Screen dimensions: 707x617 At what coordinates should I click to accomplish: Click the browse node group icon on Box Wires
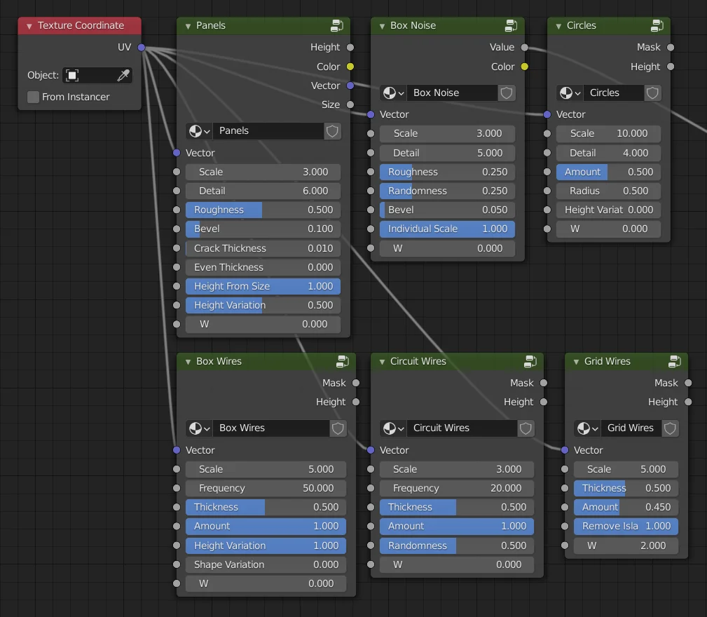click(199, 428)
